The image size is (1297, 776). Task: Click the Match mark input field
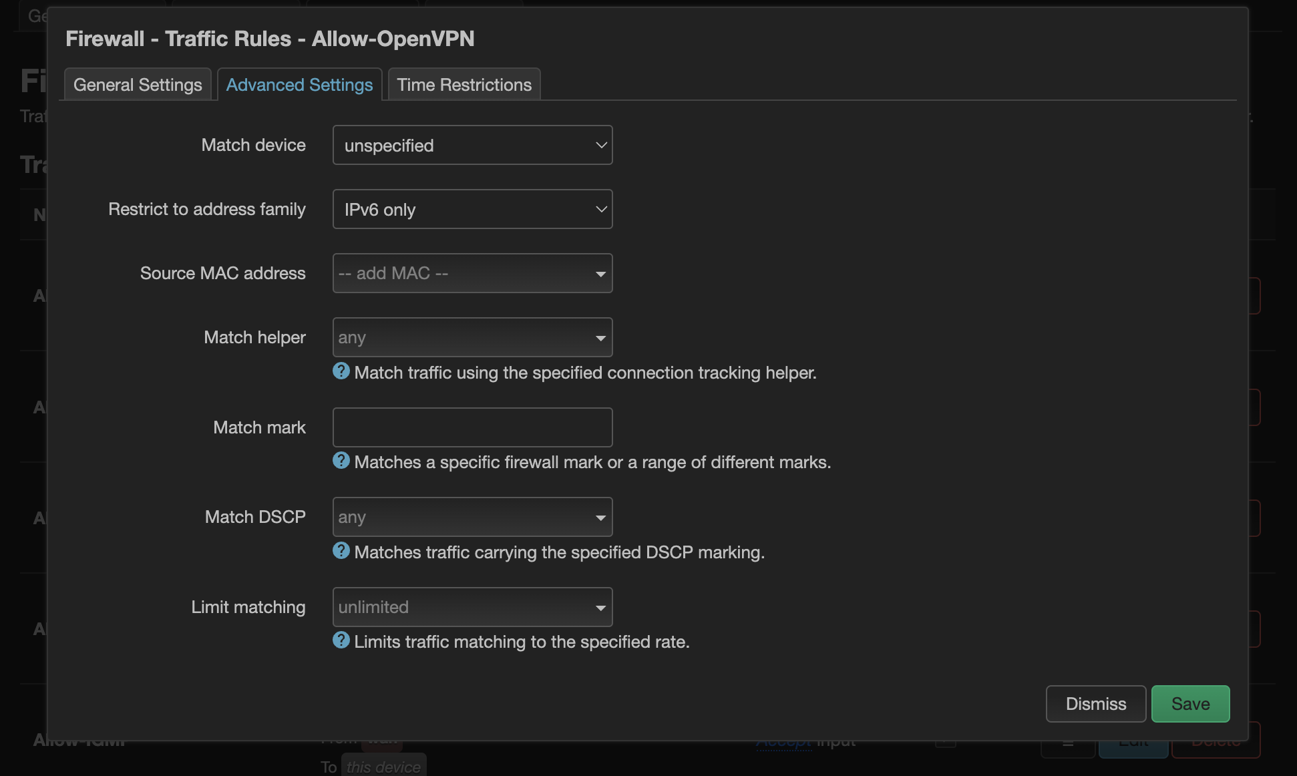pos(472,427)
